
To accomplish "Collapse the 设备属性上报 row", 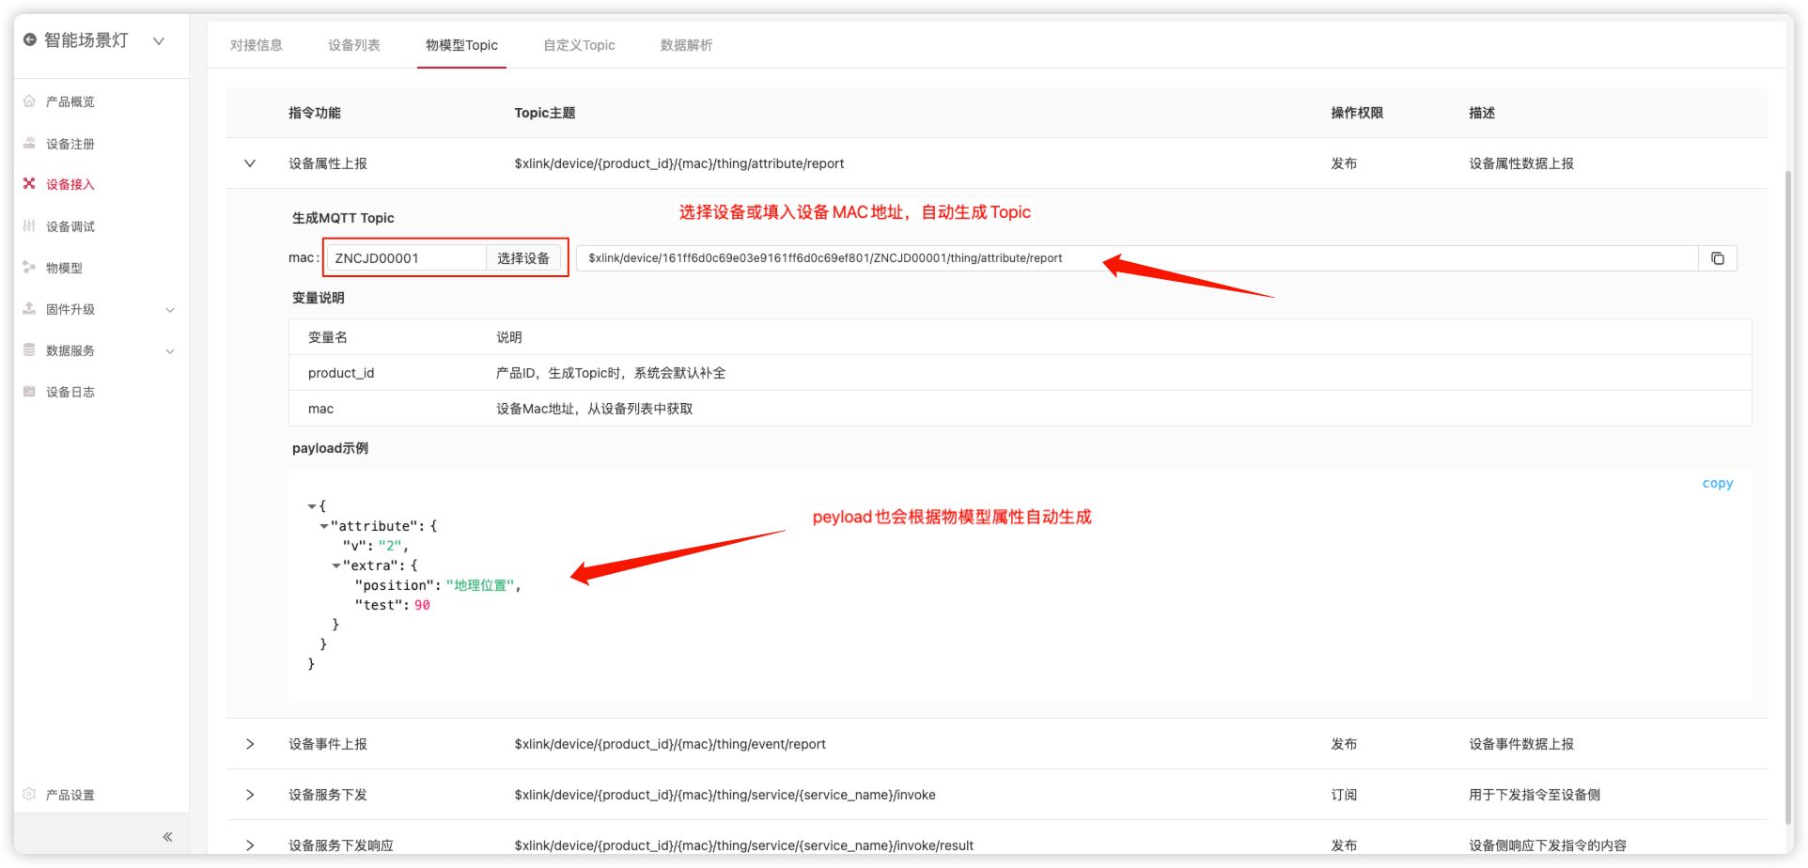I will (250, 163).
